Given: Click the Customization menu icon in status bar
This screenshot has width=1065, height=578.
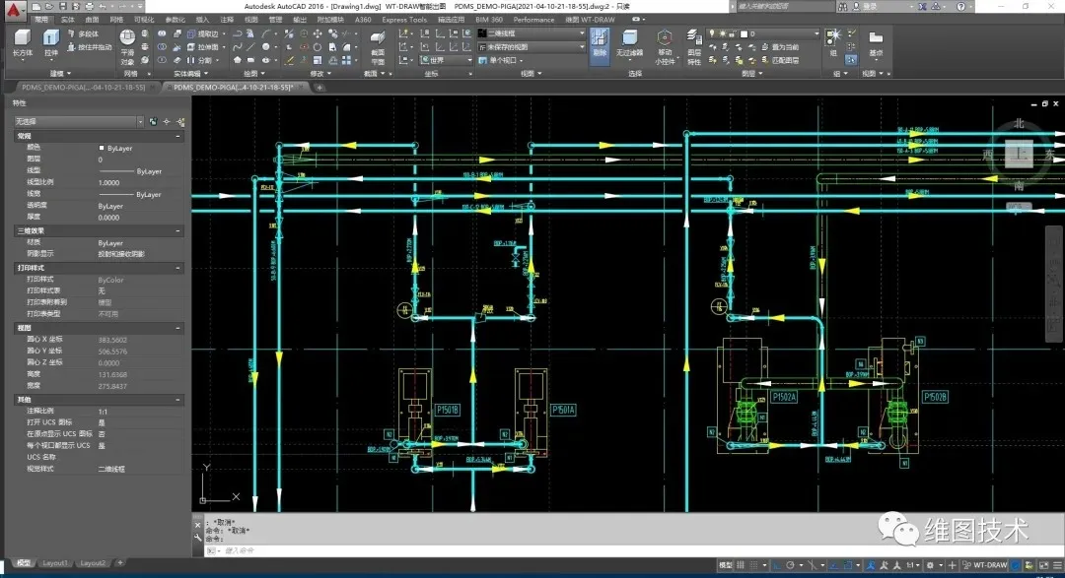Looking at the screenshot, I should pos(1056,565).
